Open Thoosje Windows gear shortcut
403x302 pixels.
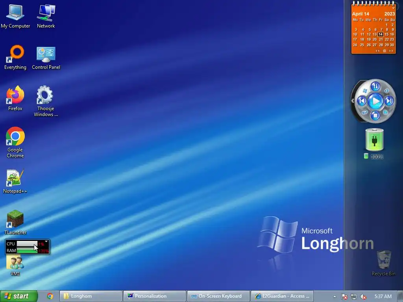pos(46,101)
